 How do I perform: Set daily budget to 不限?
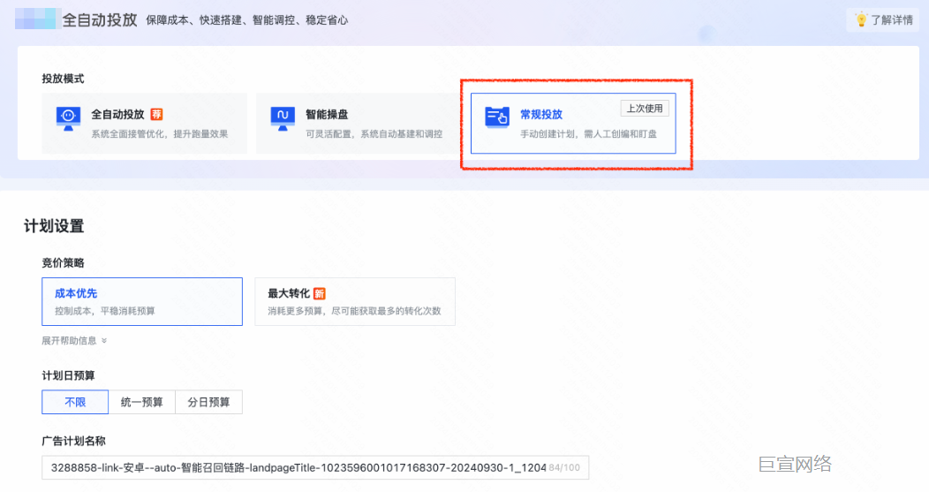pyautogui.click(x=75, y=402)
